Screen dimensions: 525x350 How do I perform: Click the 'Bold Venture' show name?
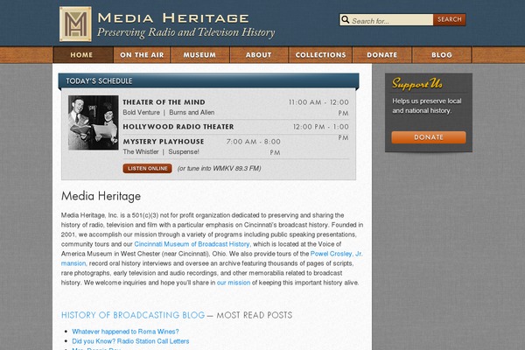coord(141,113)
